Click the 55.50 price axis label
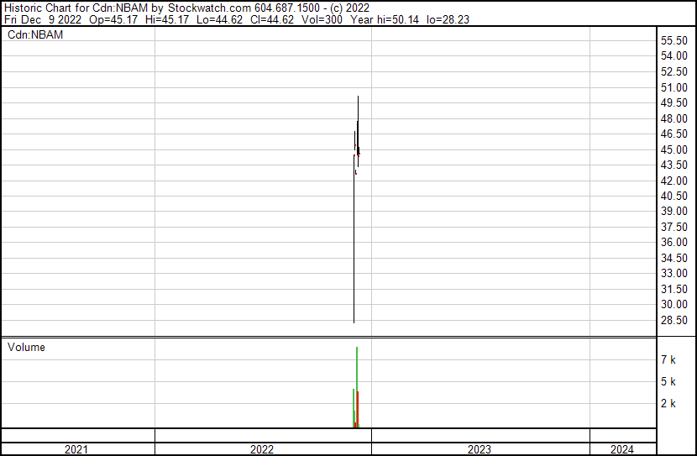Viewport: 697px width, 456px height. click(674, 41)
